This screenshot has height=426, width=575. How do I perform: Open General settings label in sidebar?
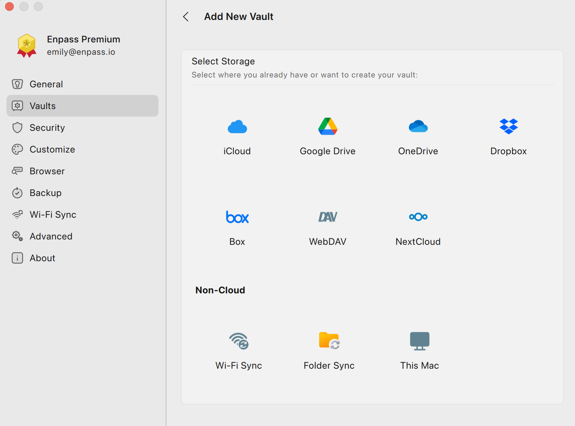(46, 84)
